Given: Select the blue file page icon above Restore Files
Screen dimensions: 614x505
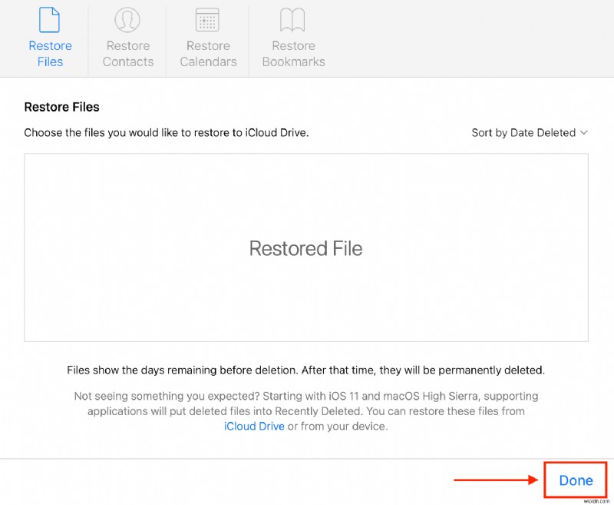Looking at the screenshot, I should point(50,20).
